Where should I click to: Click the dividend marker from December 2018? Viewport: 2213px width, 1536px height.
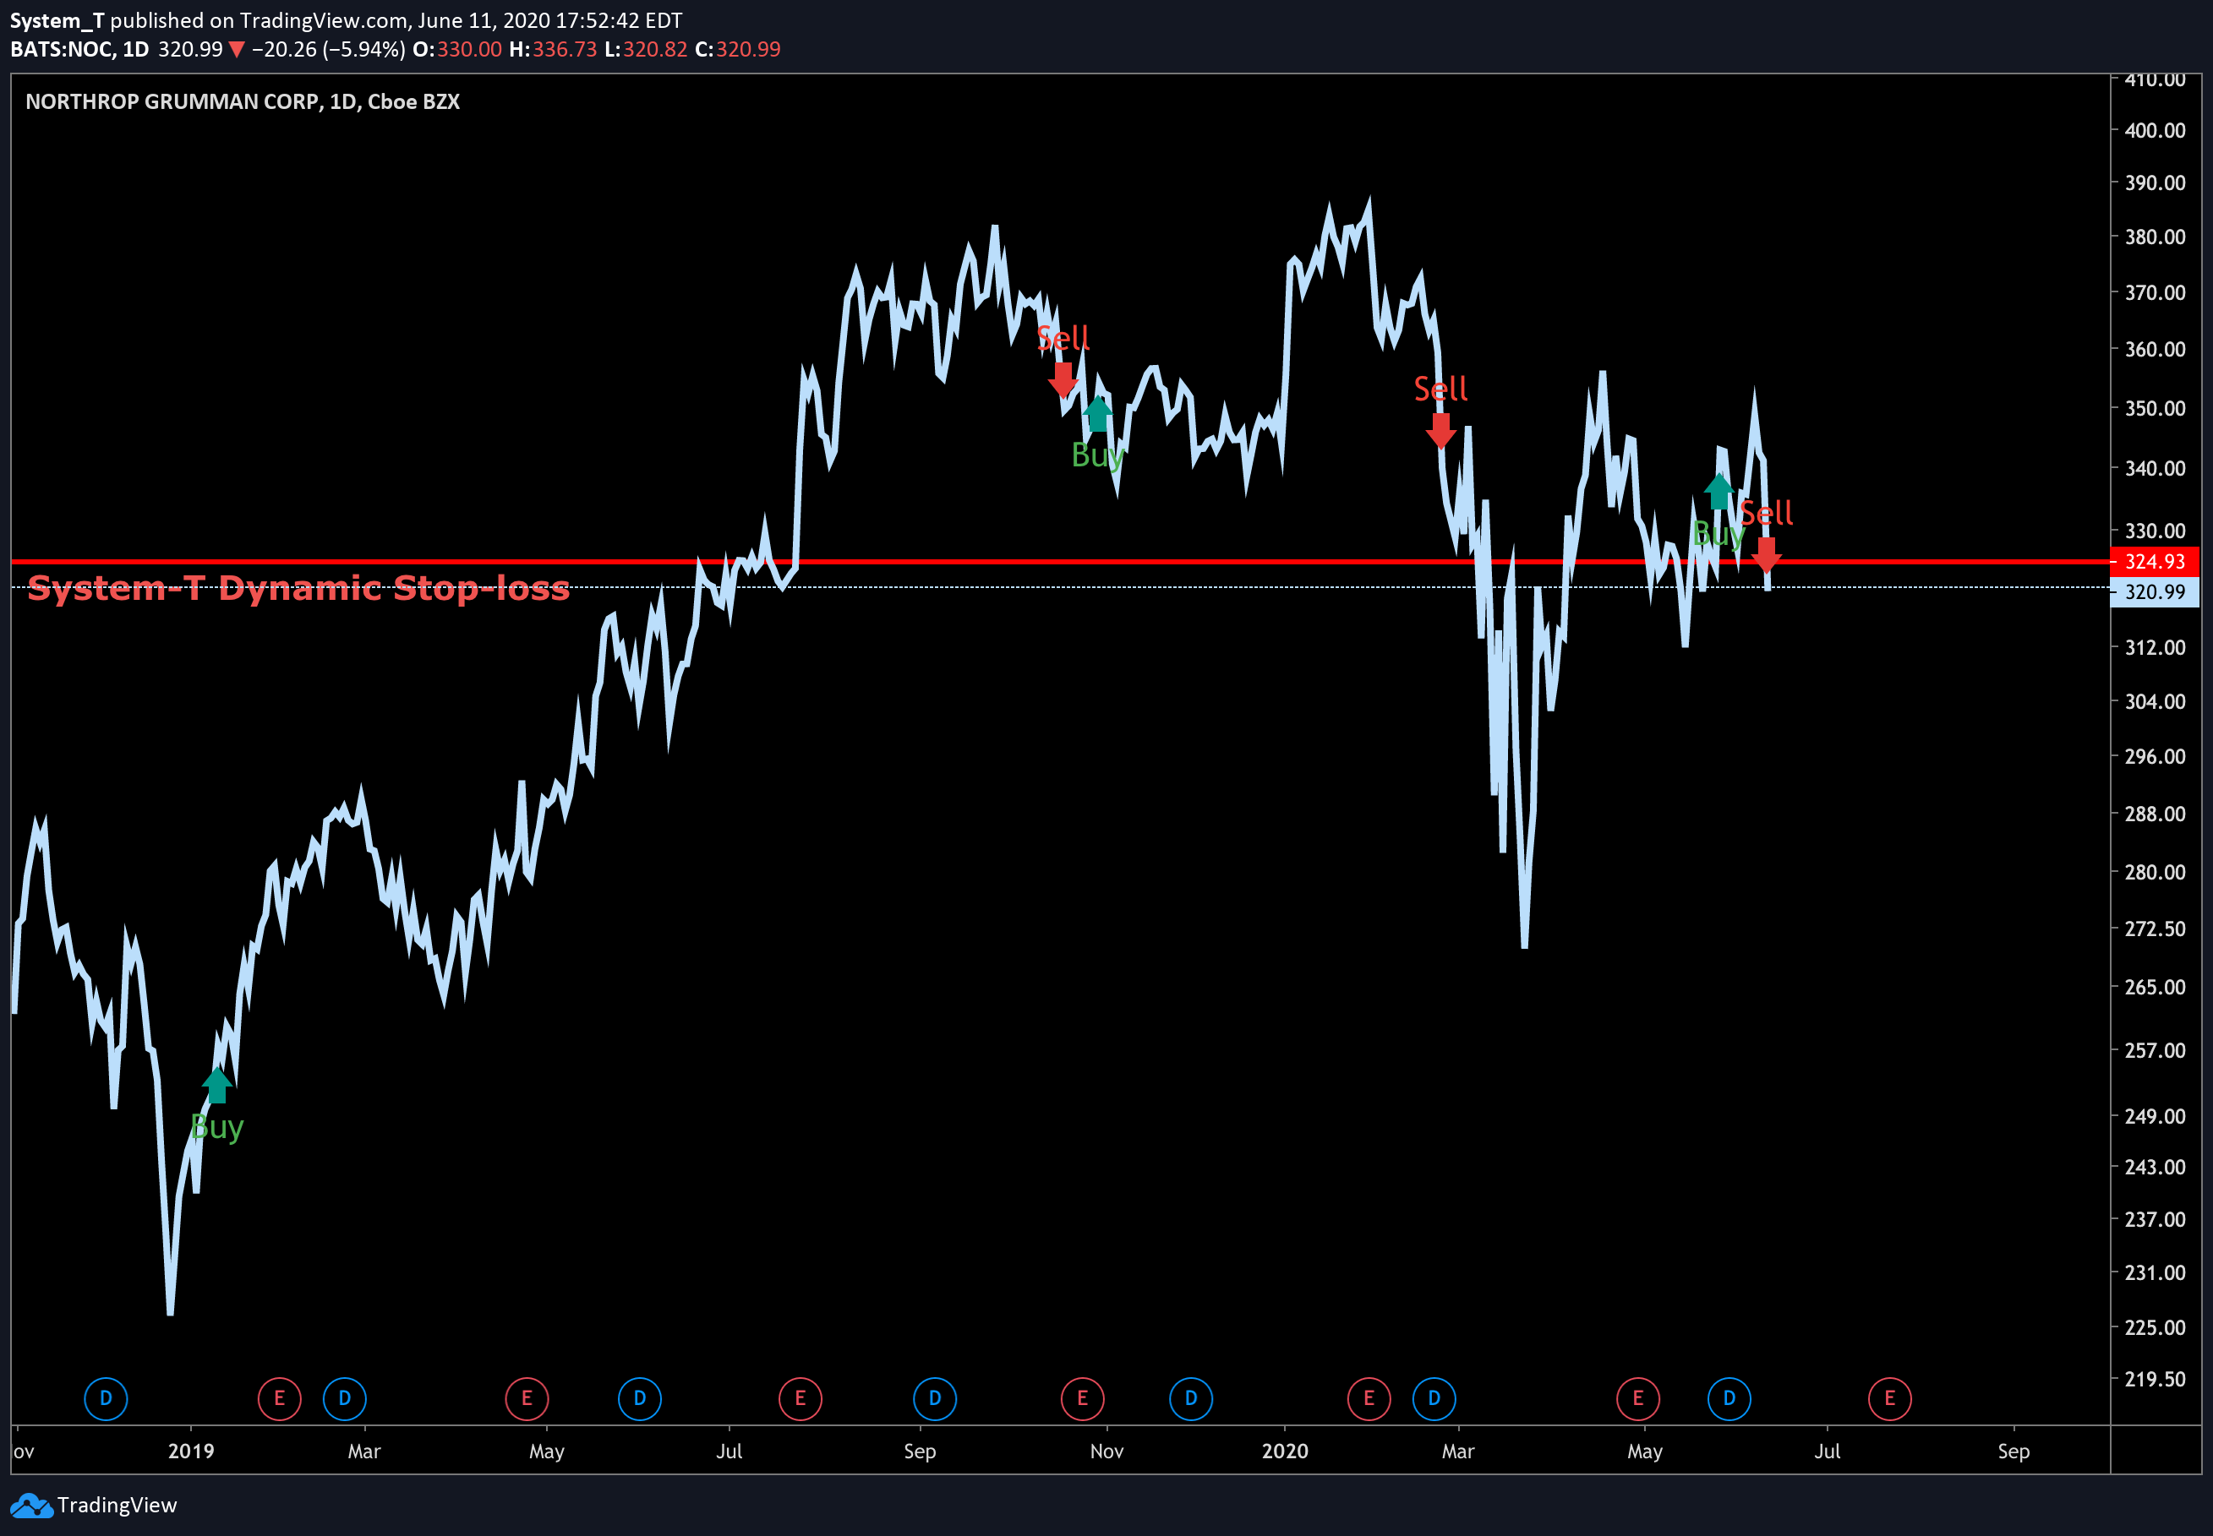tap(106, 1398)
